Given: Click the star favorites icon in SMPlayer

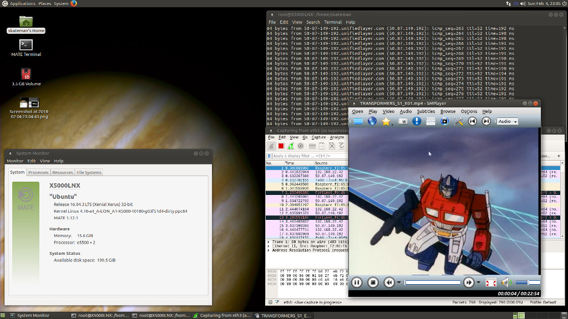Looking at the screenshot, I should click(386, 121).
